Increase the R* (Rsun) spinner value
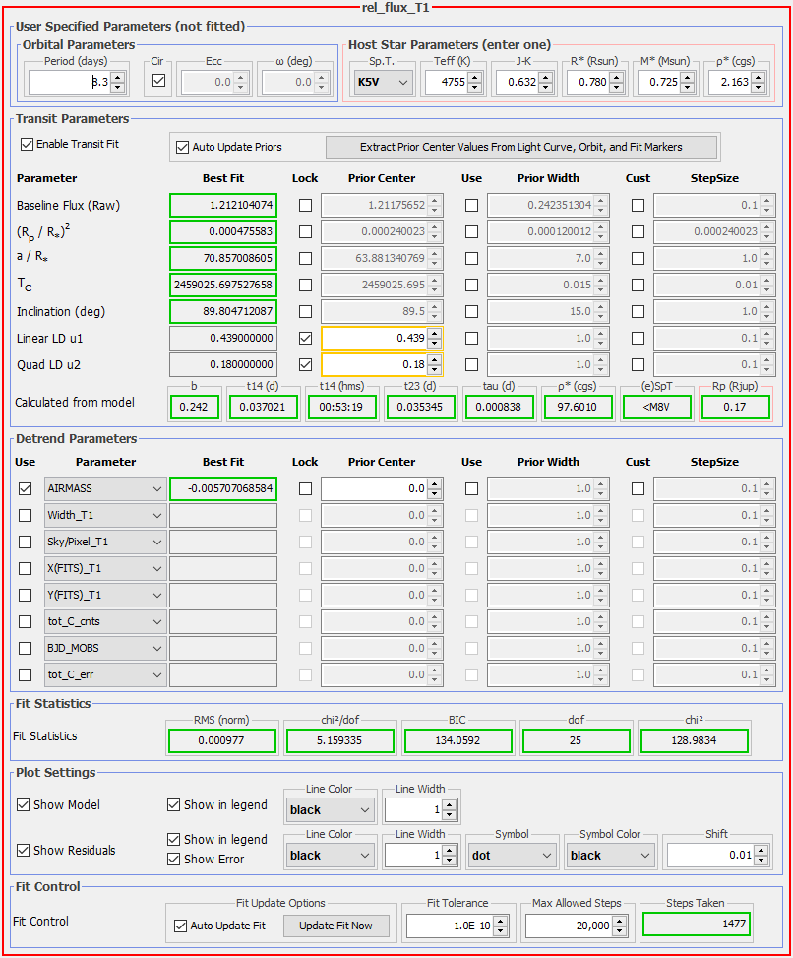 click(621, 78)
